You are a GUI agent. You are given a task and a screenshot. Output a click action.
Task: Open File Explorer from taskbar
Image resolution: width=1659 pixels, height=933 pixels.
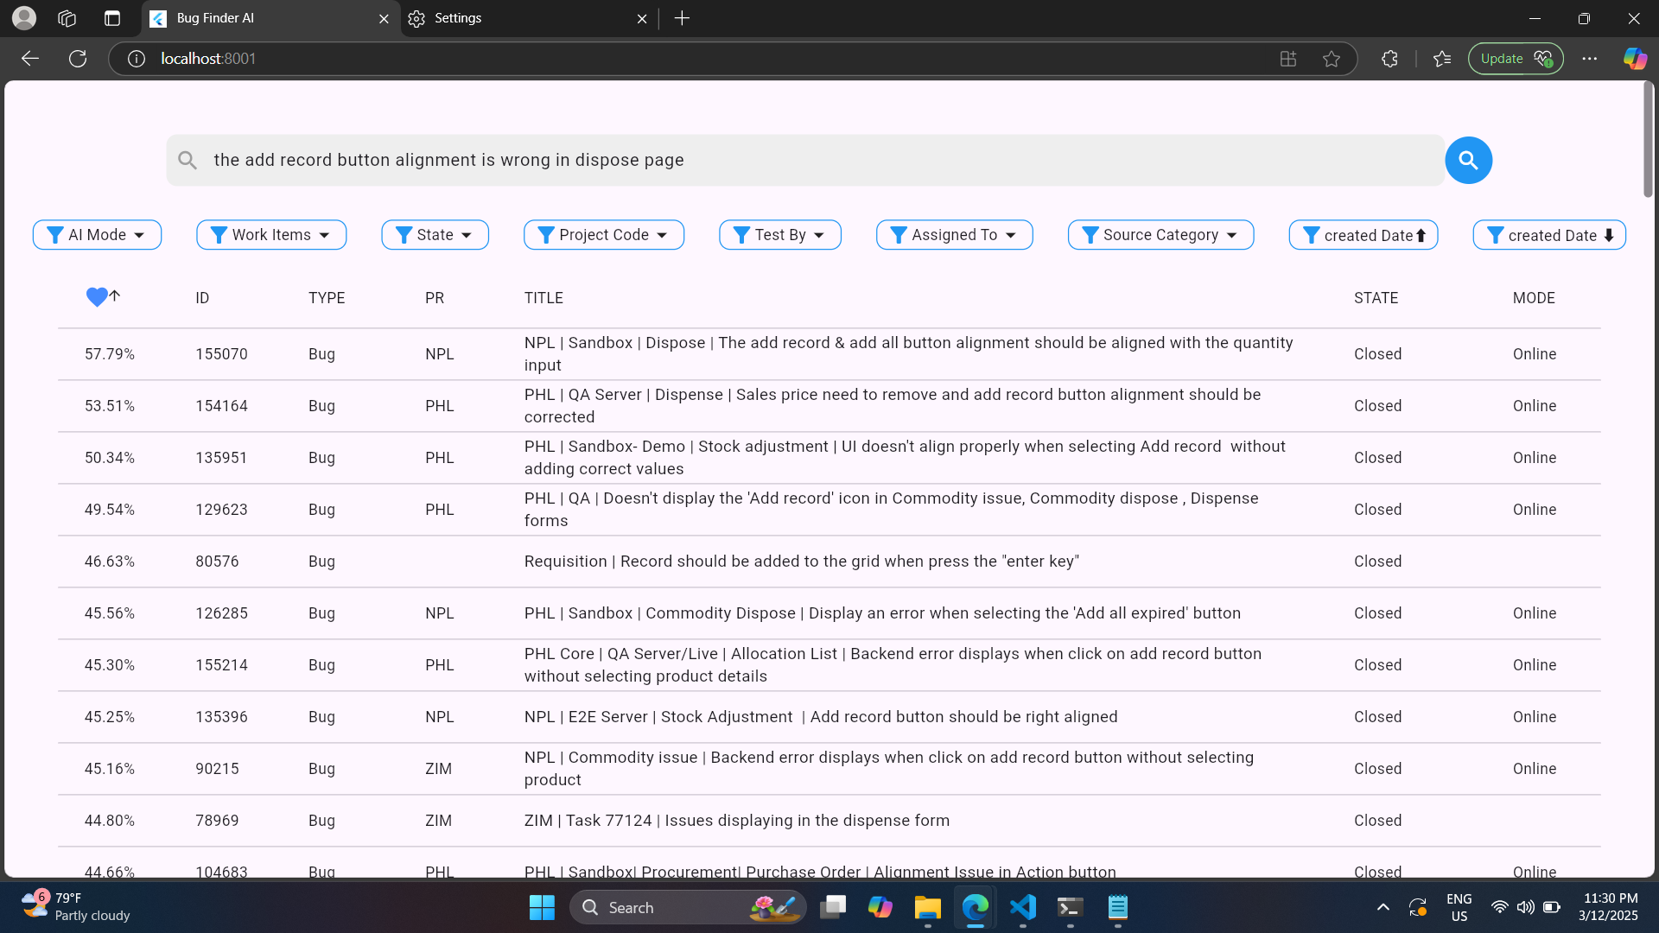927,907
